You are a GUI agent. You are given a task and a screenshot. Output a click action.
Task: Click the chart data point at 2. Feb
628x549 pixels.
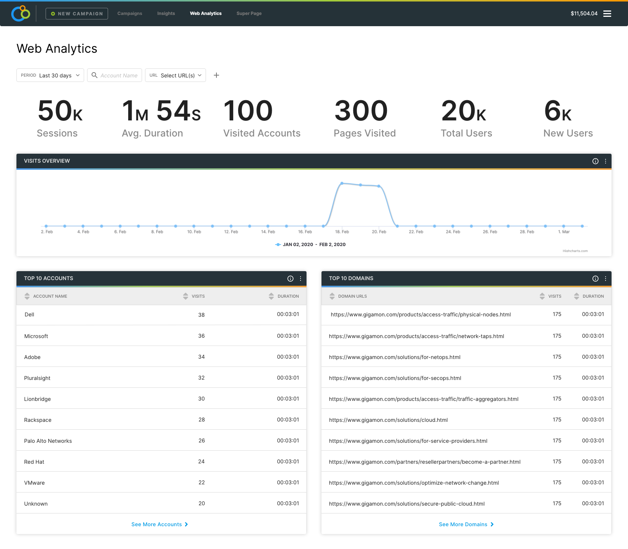tap(46, 226)
